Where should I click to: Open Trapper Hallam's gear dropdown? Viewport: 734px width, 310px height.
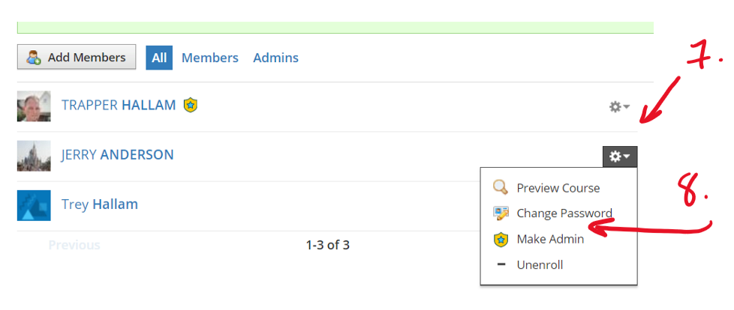click(619, 107)
